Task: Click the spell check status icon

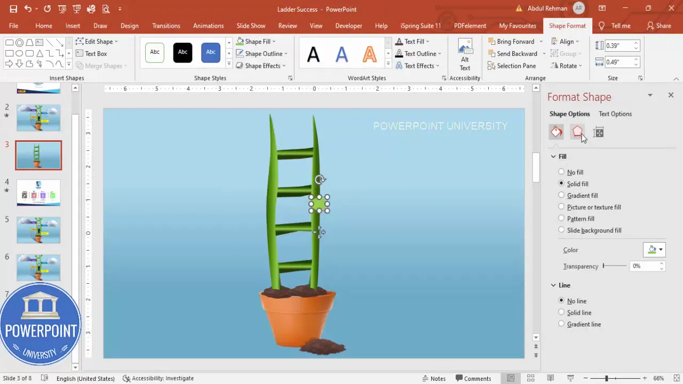Action: click(45, 378)
